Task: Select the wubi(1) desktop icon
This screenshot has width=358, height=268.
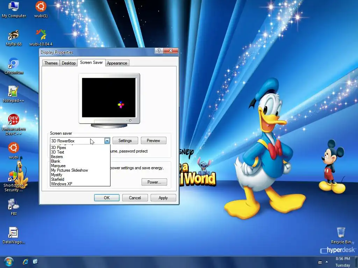Action: click(41, 9)
